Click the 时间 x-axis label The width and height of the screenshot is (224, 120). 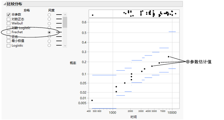[x=133, y=117]
